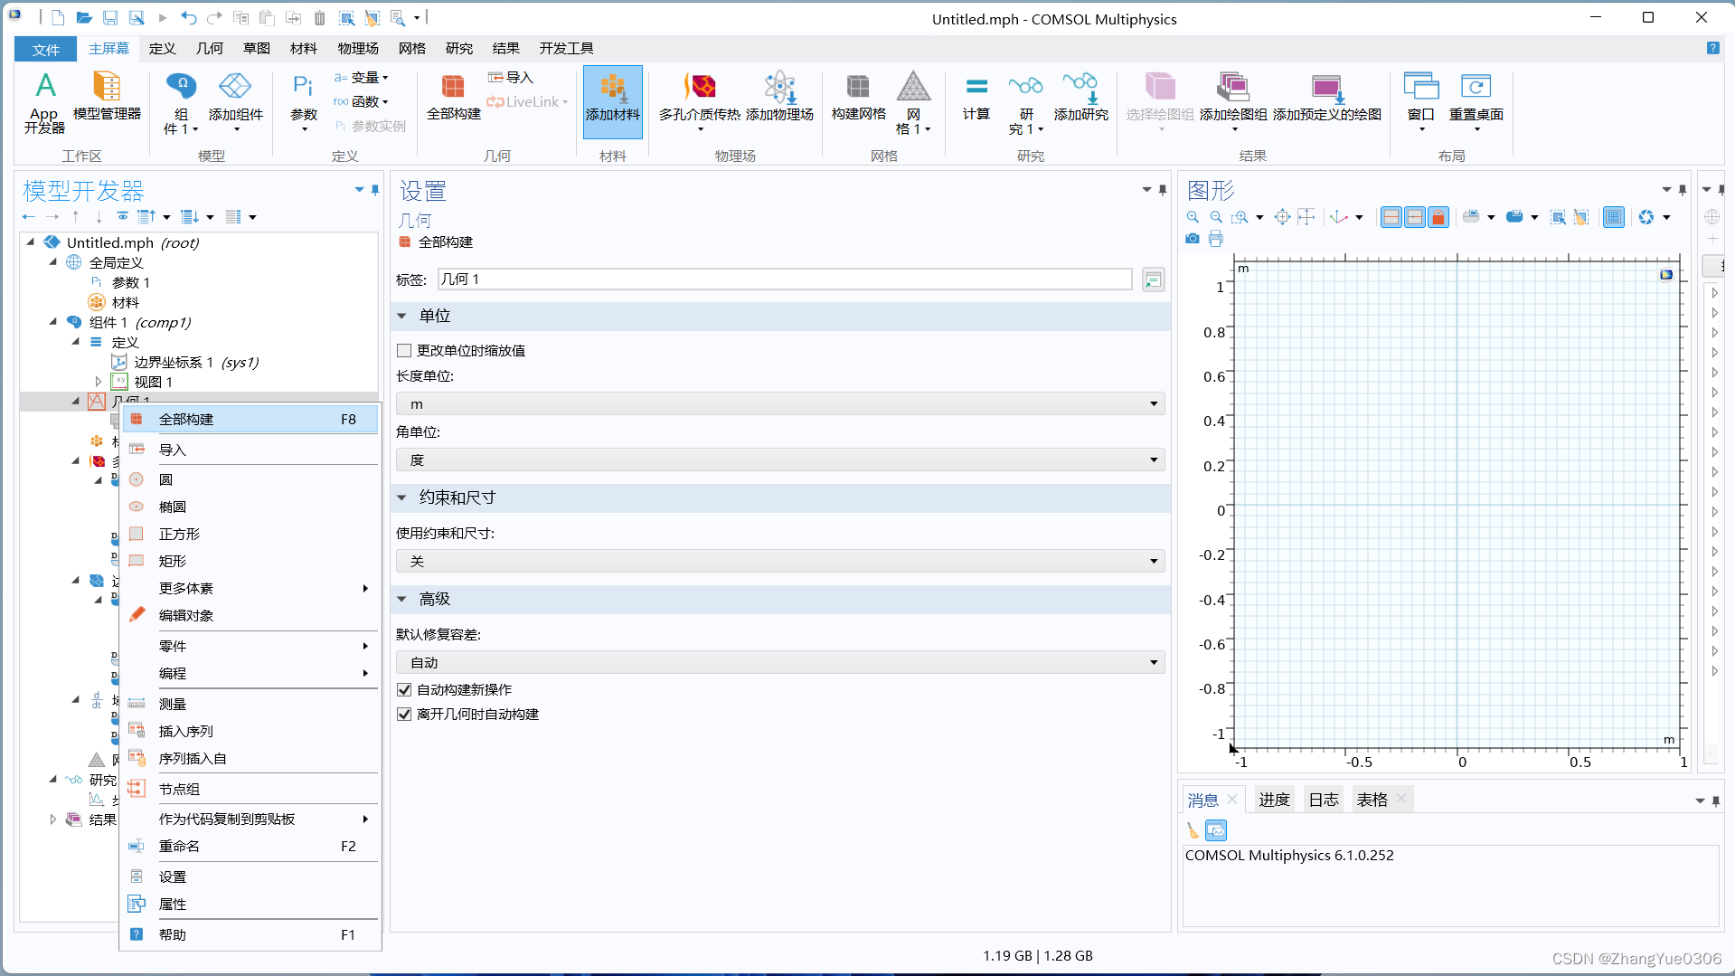Toggle the grid display button in graphics toolbar
1735x976 pixels.
[1614, 217]
